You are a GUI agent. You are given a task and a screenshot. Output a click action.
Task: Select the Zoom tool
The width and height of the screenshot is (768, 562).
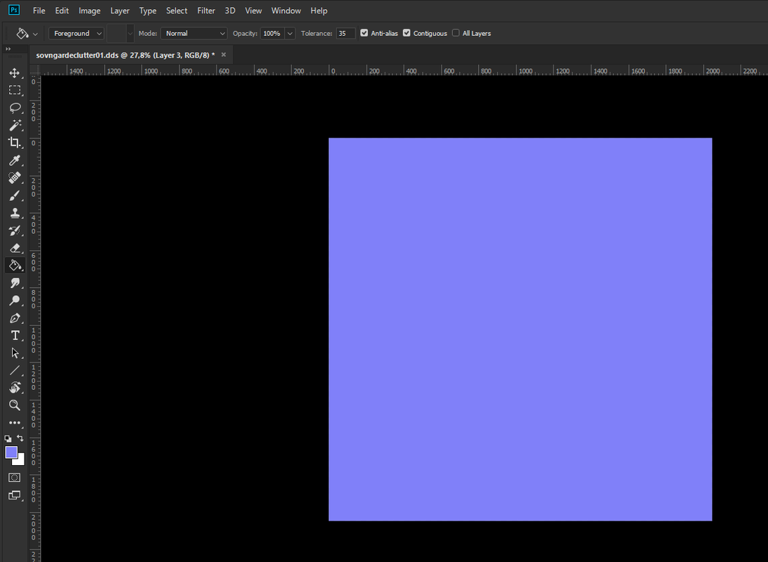click(15, 405)
